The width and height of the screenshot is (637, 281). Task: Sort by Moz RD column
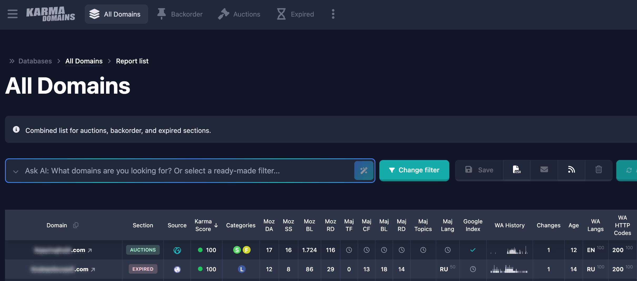pos(330,225)
